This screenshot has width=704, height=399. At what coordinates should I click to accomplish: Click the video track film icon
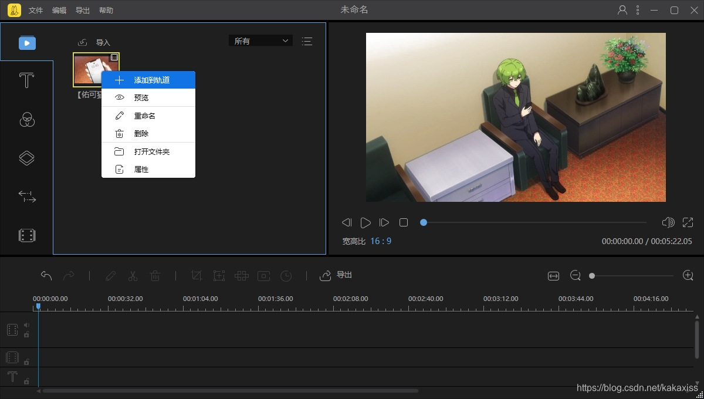click(12, 330)
